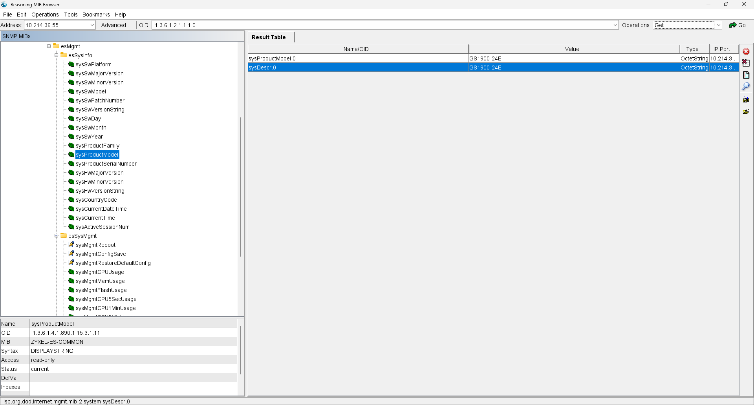
Task: Click the Value column header
Action: click(574, 49)
